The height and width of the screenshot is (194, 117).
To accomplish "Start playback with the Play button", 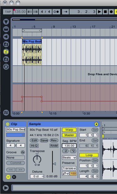I will tap(99, 12).
